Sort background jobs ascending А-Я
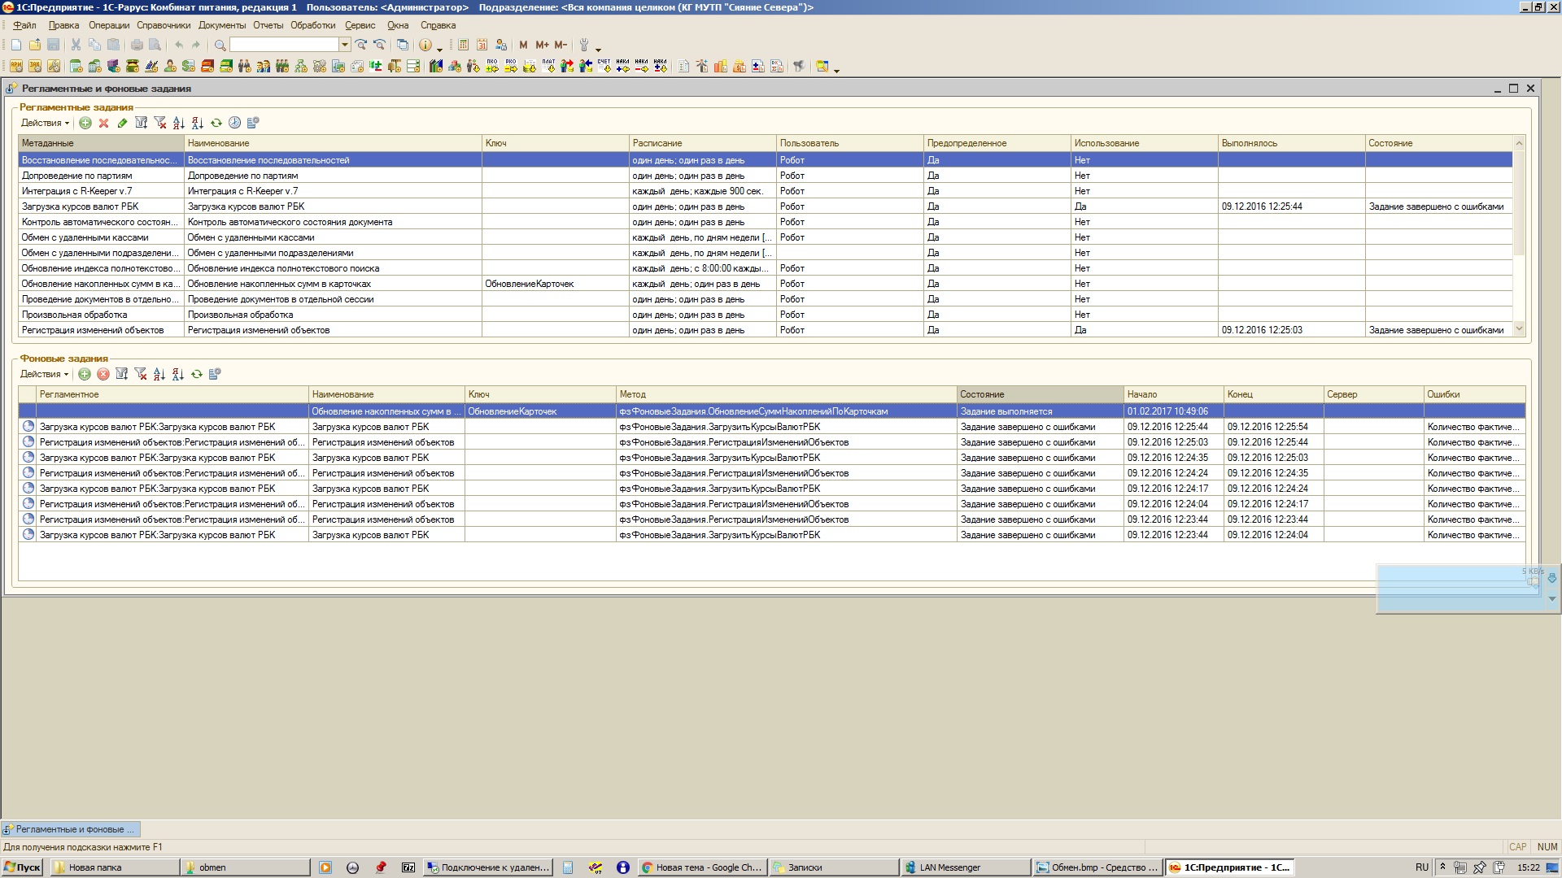The width and height of the screenshot is (1562, 878). pos(159,374)
